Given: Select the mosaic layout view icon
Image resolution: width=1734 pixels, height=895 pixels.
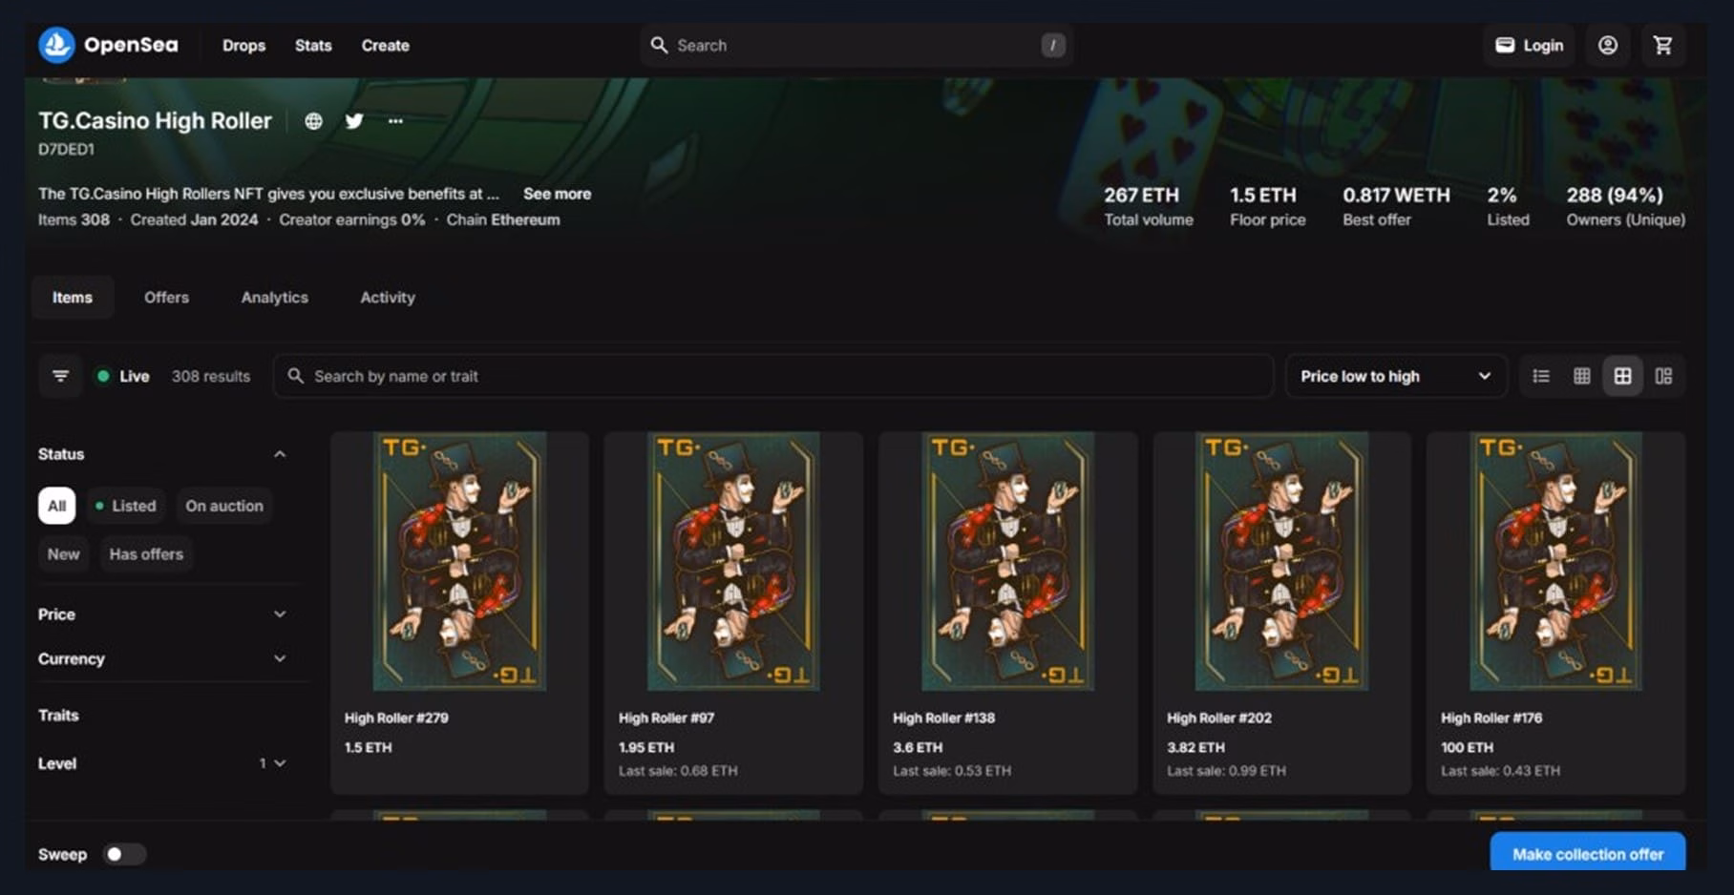Looking at the screenshot, I should click(x=1663, y=376).
